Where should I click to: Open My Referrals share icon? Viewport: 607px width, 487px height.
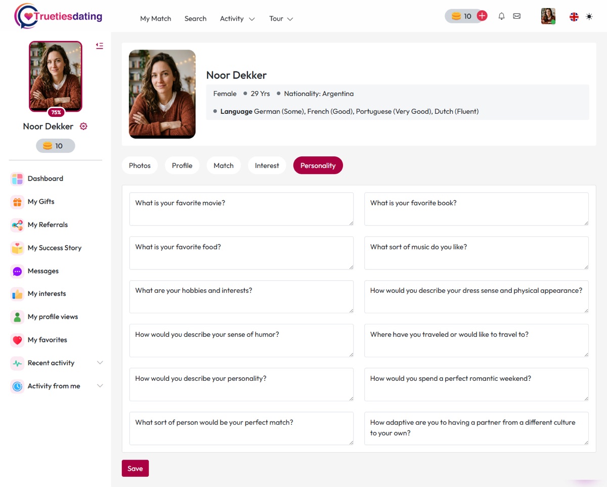point(17,225)
